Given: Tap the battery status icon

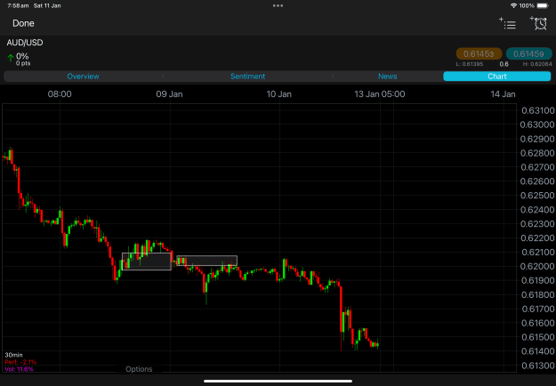Looking at the screenshot, I should pyautogui.click(x=543, y=5).
